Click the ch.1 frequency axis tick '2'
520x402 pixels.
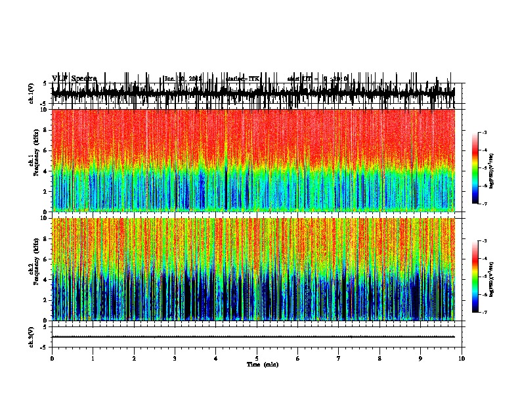(46, 192)
